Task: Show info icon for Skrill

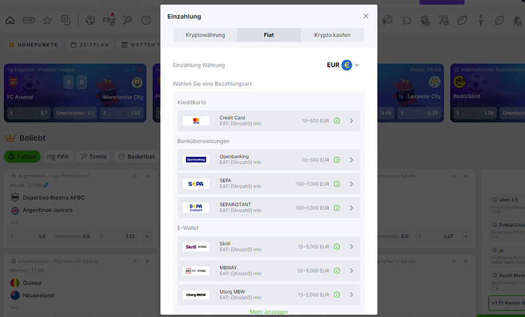Action: [337, 247]
